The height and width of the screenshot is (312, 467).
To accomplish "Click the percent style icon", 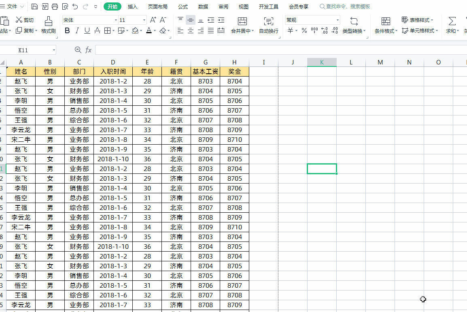I will click(304, 30).
